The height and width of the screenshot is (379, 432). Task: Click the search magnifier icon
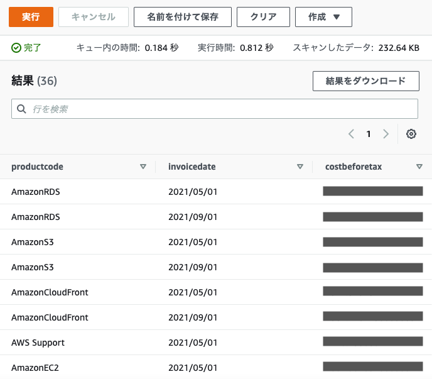pyautogui.click(x=21, y=109)
